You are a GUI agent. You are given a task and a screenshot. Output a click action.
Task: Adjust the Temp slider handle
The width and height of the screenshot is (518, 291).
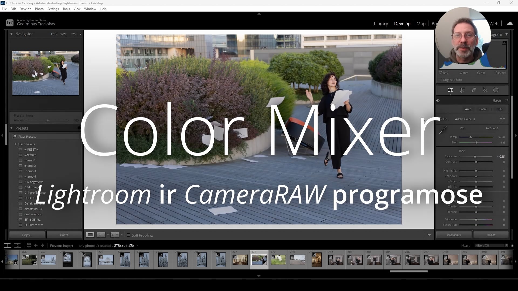471,137
